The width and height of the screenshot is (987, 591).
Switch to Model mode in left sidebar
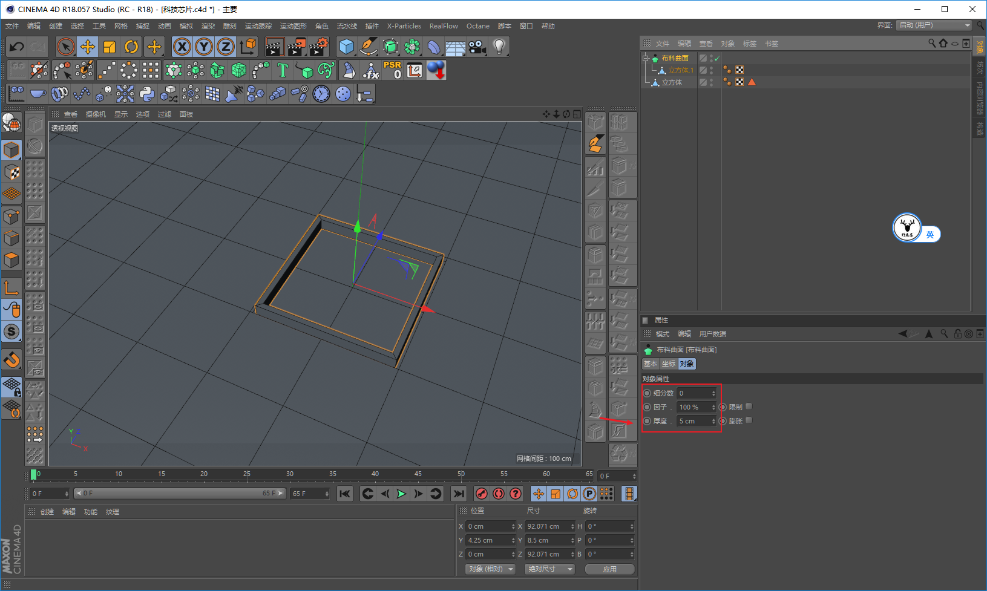[11, 149]
